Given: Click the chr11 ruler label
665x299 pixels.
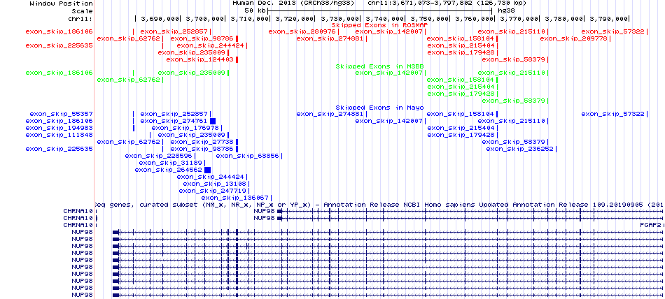Looking at the screenshot, I should click(x=81, y=18).
